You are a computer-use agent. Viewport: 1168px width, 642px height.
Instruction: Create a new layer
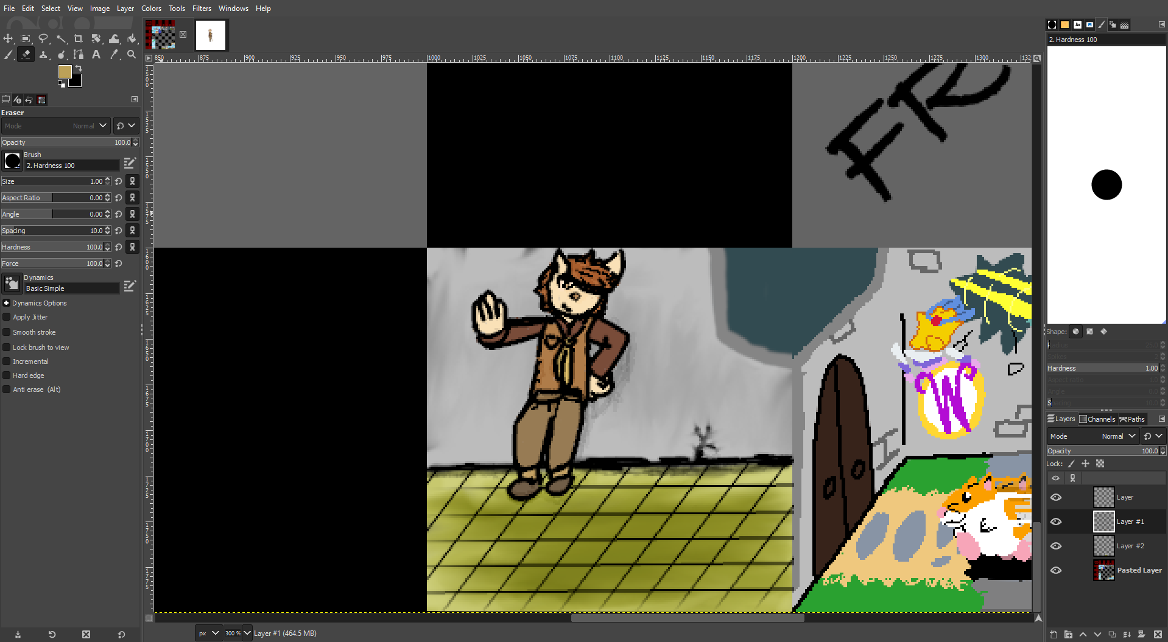point(1054,634)
